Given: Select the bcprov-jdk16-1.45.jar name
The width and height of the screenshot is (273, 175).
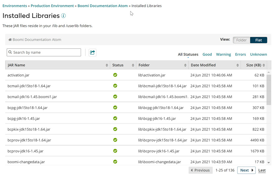Looking at the screenshot, I should [x=26, y=151].
